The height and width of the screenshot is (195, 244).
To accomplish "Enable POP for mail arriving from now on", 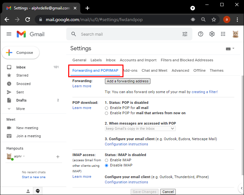I will pyautogui.click(x=107, y=113).
